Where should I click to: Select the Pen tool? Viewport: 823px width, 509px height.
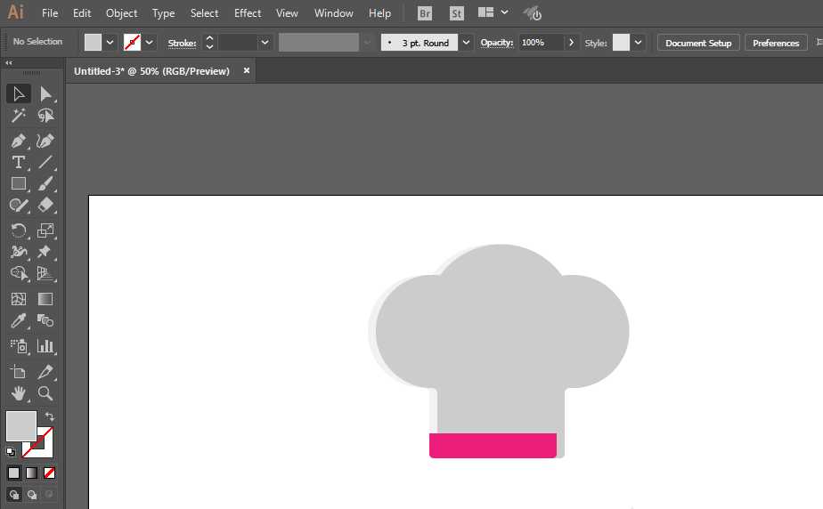19,141
